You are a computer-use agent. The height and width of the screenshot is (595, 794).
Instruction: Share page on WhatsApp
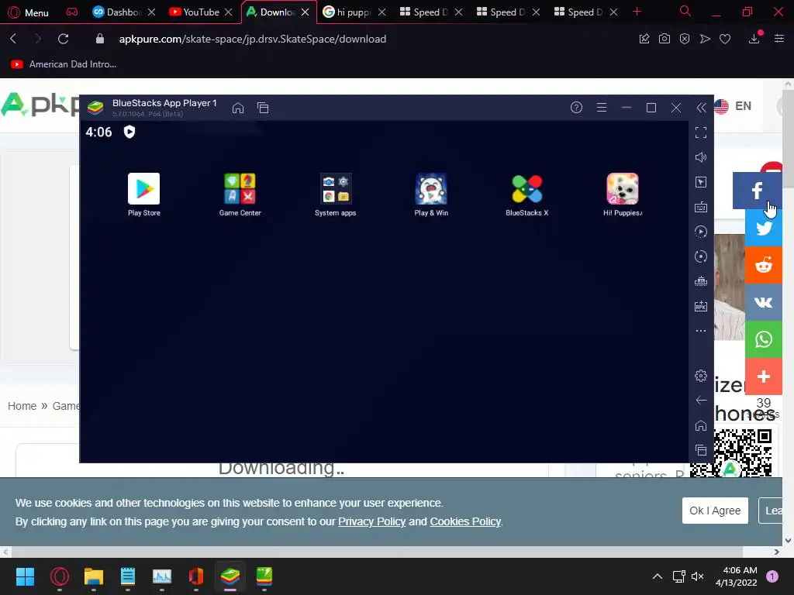click(x=764, y=339)
